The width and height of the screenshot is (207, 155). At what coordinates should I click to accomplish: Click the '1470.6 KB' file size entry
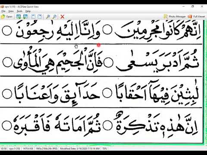(28, 149)
